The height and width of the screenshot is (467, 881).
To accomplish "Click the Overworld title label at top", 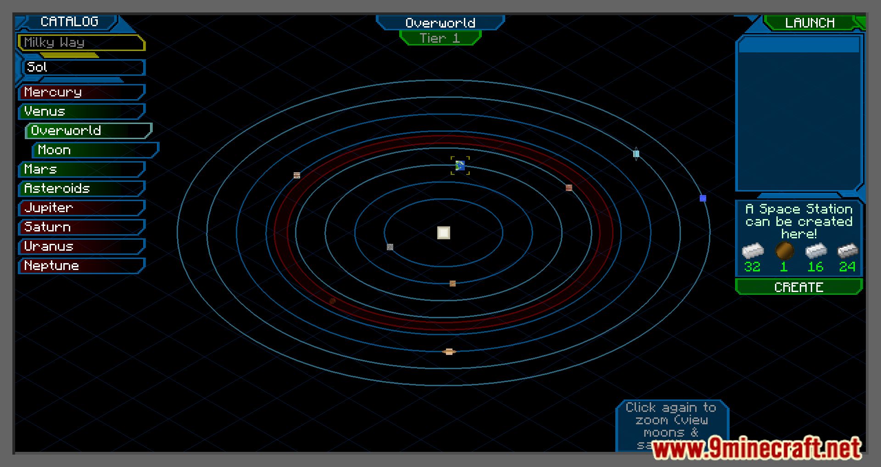I will coord(440,23).
